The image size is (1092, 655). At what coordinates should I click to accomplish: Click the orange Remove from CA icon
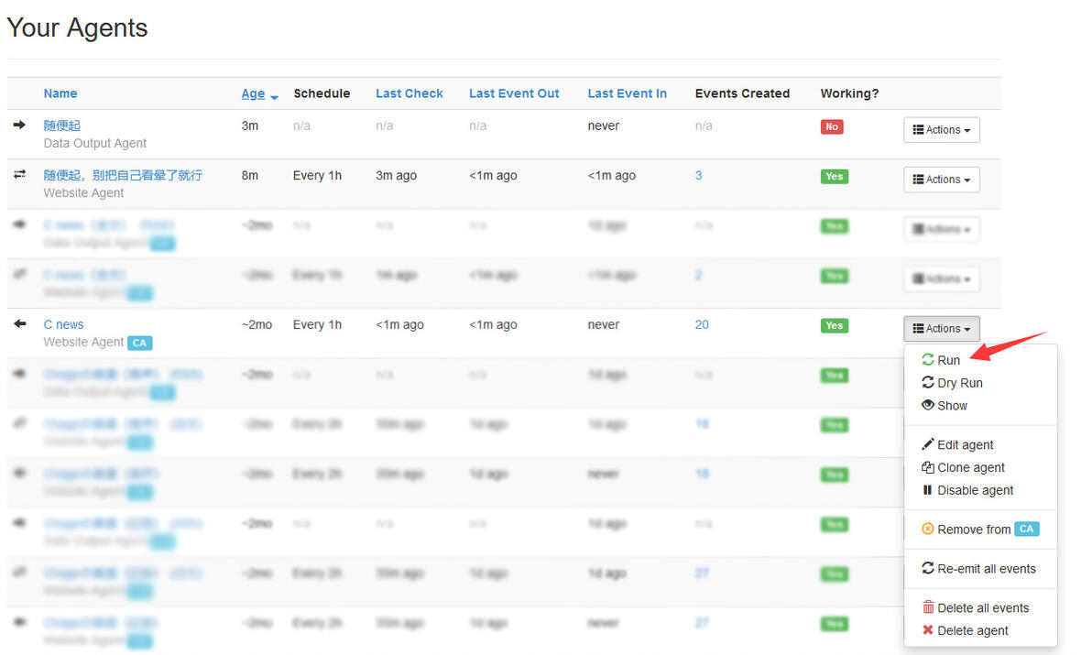[928, 529]
